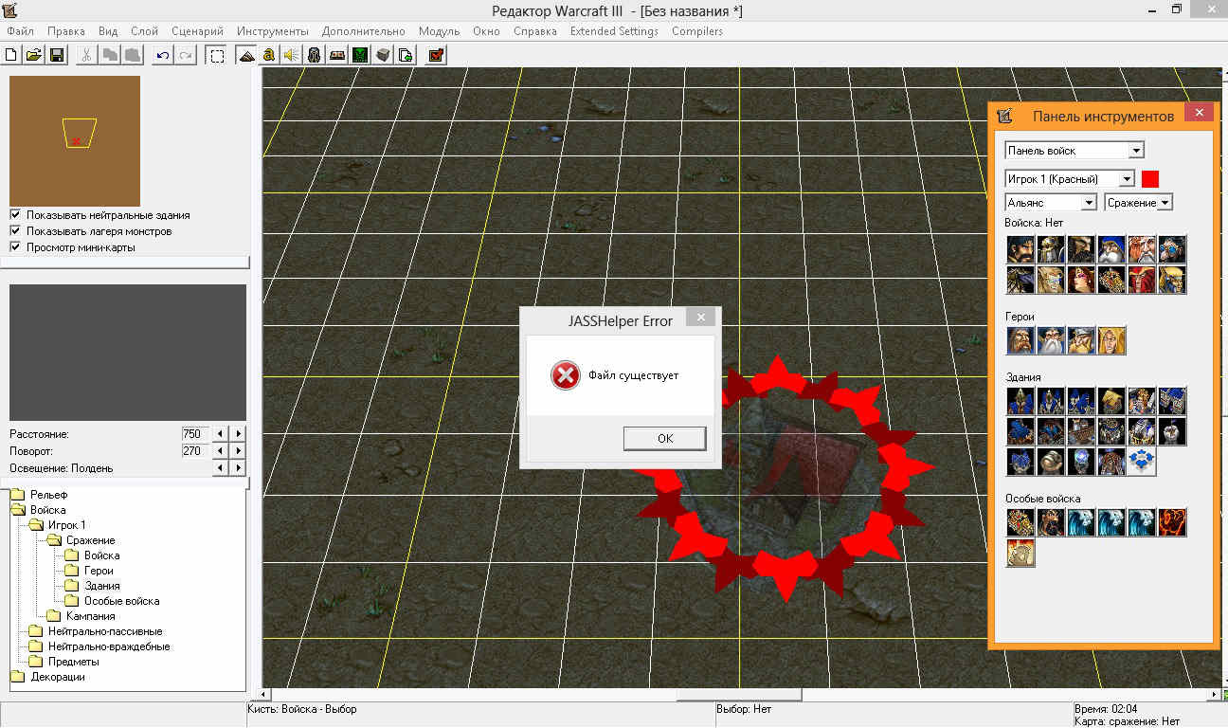Expand the Декорации folder in the tree

[18, 677]
